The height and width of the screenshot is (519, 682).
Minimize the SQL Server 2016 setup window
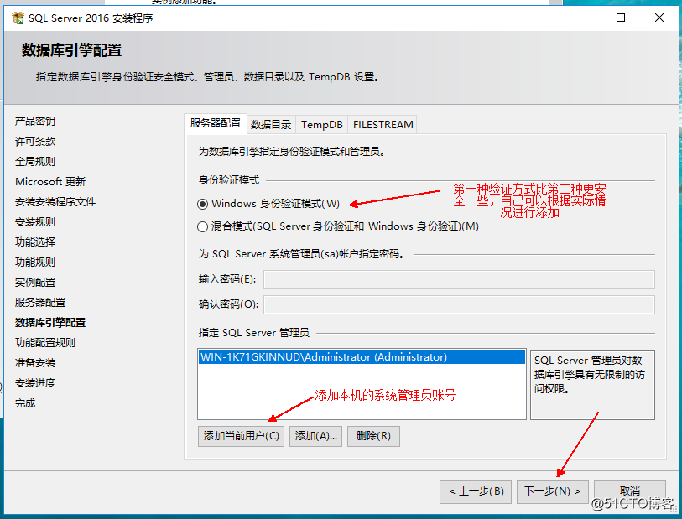tap(583, 18)
